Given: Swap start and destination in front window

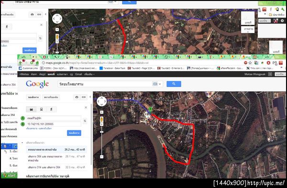Looking at the screenshot, I should point(85,121).
